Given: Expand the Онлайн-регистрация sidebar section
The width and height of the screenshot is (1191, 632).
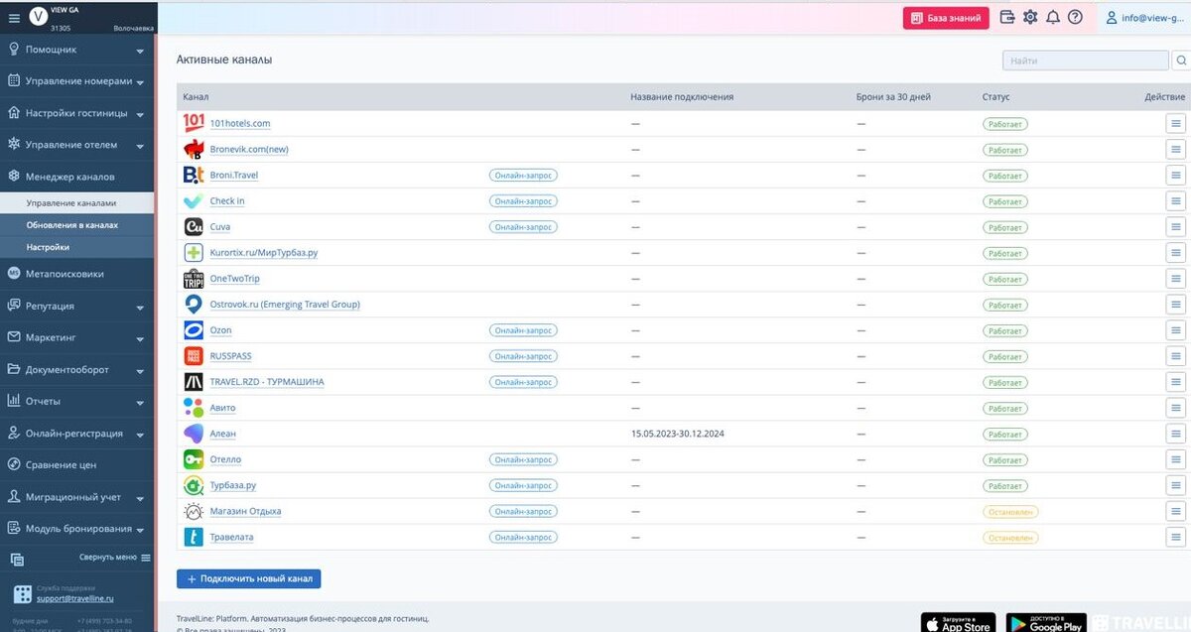Looking at the screenshot, I should coord(77,434).
